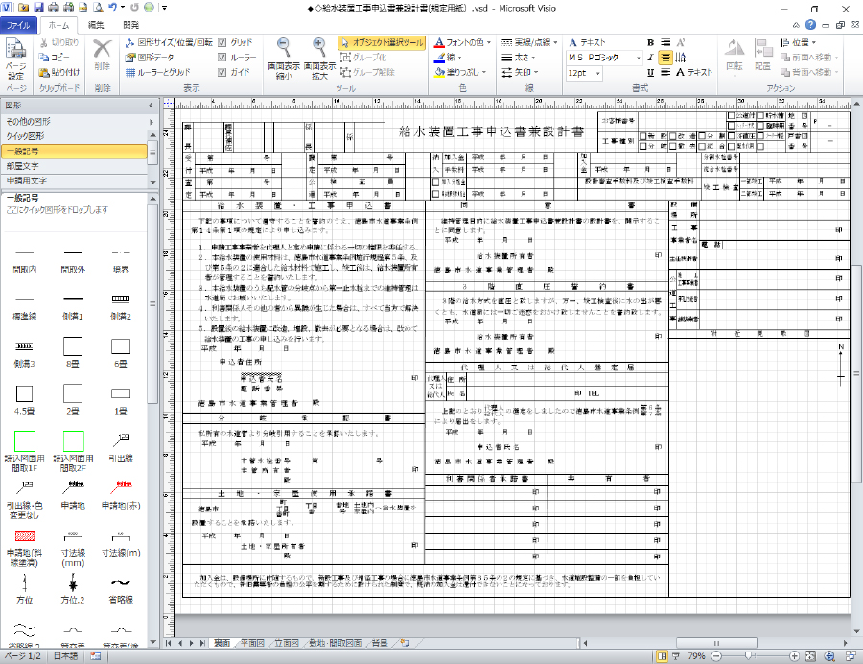This screenshot has width=863, height=664.
Task: Open the 図形データ shape data tool
Action: (150, 58)
